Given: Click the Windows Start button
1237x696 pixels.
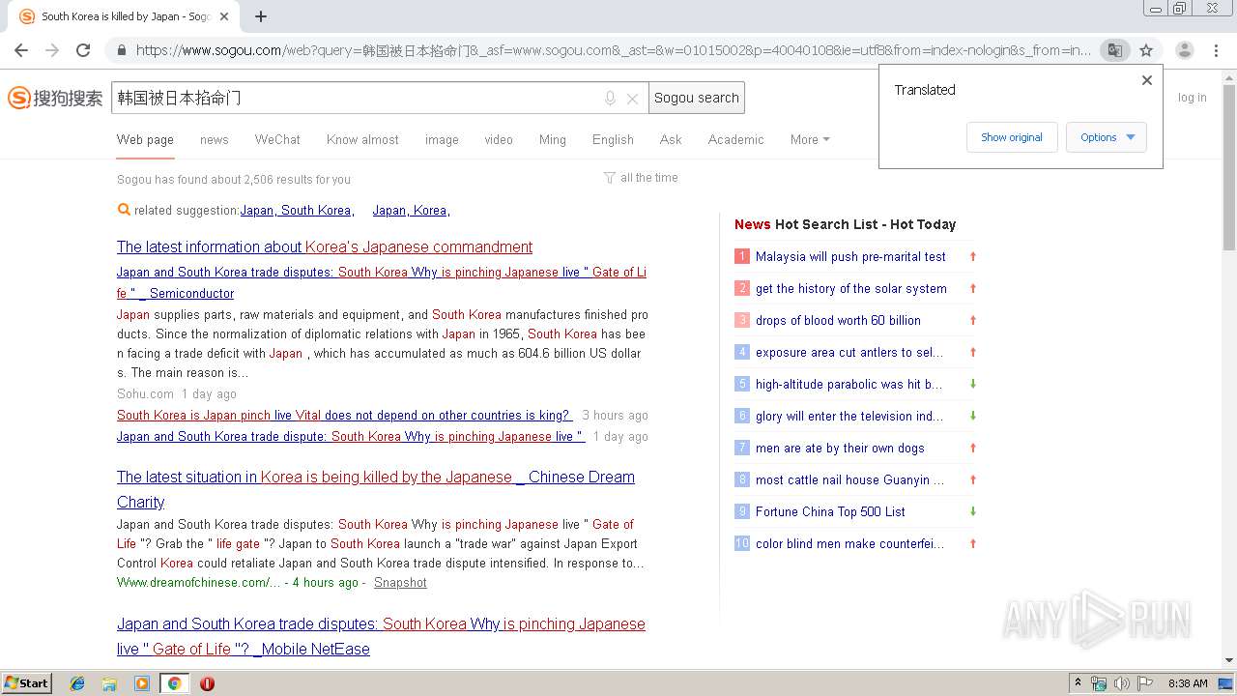Looking at the screenshot, I should (x=26, y=683).
